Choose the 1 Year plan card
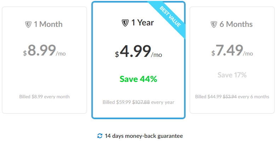Image resolution: width=278 pixels, height=141 pixels. coord(138,60)
